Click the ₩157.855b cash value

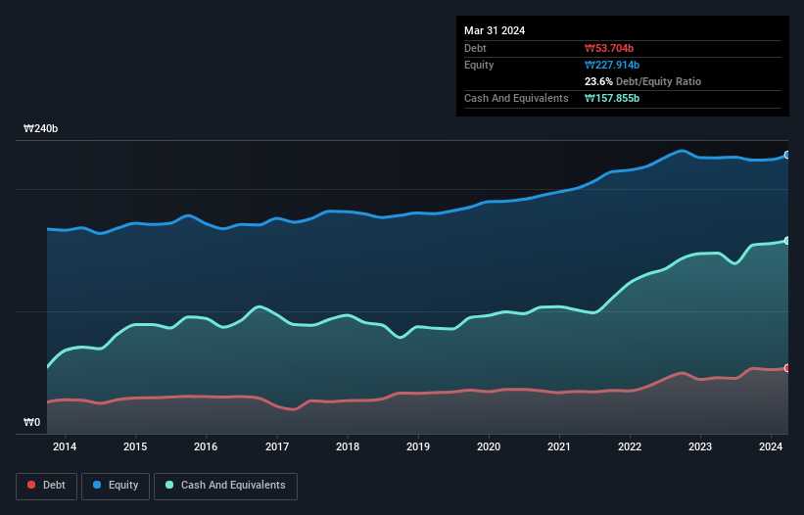612,98
